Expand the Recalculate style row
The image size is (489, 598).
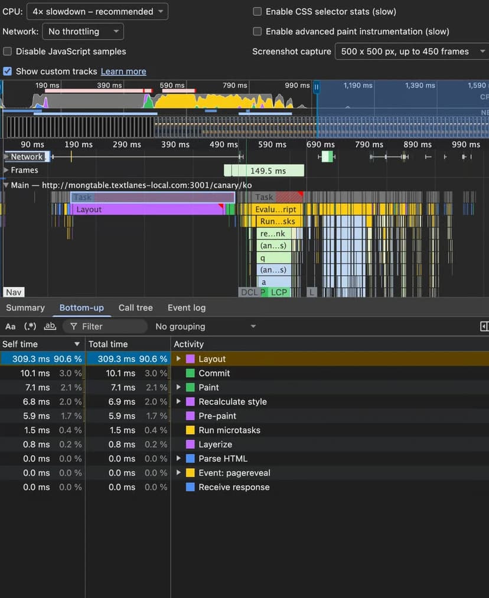178,401
